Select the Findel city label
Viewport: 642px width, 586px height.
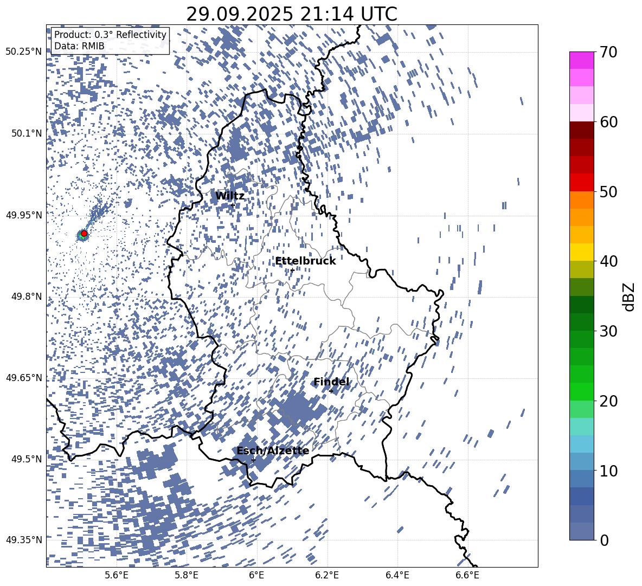point(331,382)
